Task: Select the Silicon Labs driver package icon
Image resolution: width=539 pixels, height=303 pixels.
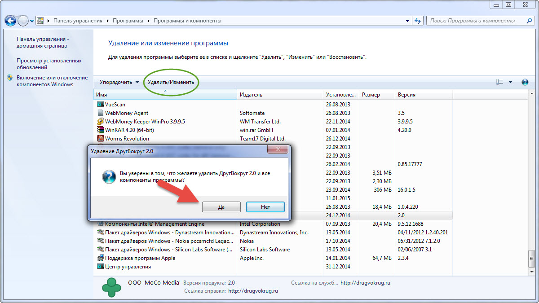Action: pos(101,249)
